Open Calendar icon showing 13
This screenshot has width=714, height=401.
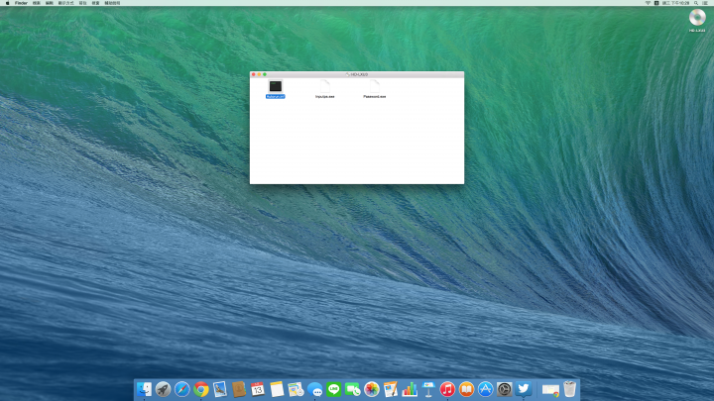point(258,389)
